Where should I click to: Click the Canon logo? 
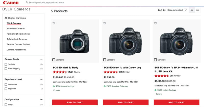(x=10, y=3)
